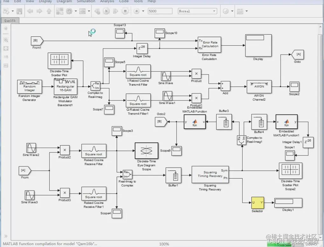The width and height of the screenshot is (324, 247).
Task: Expand the Model Configuration gear dropdown arrow
Action: (x=76, y=11)
